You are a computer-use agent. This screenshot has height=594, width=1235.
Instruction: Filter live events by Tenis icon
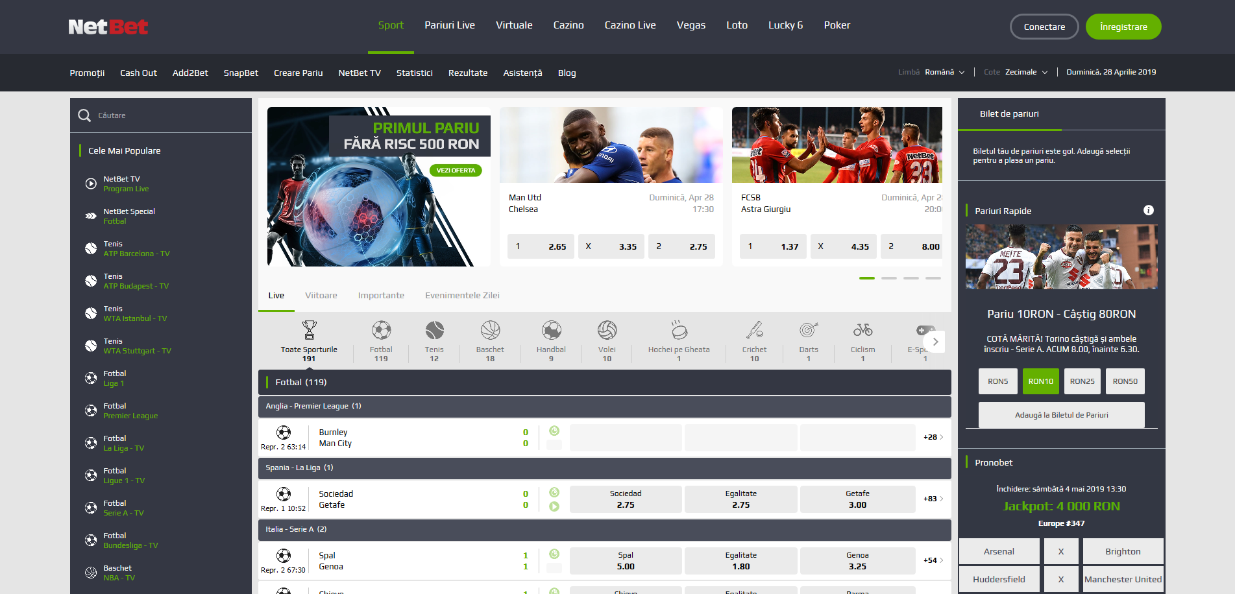pos(434,330)
